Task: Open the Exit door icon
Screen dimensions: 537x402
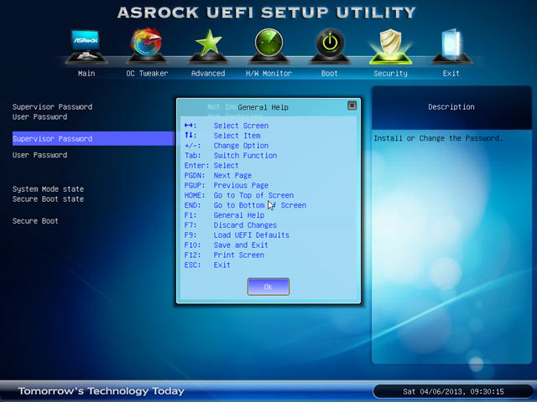Action: [x=451, y=47]
